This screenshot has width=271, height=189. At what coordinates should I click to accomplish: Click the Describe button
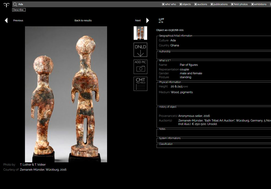(19, 10)
